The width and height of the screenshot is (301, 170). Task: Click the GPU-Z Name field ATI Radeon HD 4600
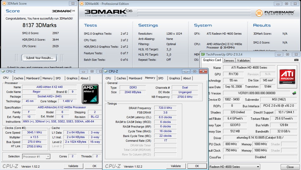point(249,67)
